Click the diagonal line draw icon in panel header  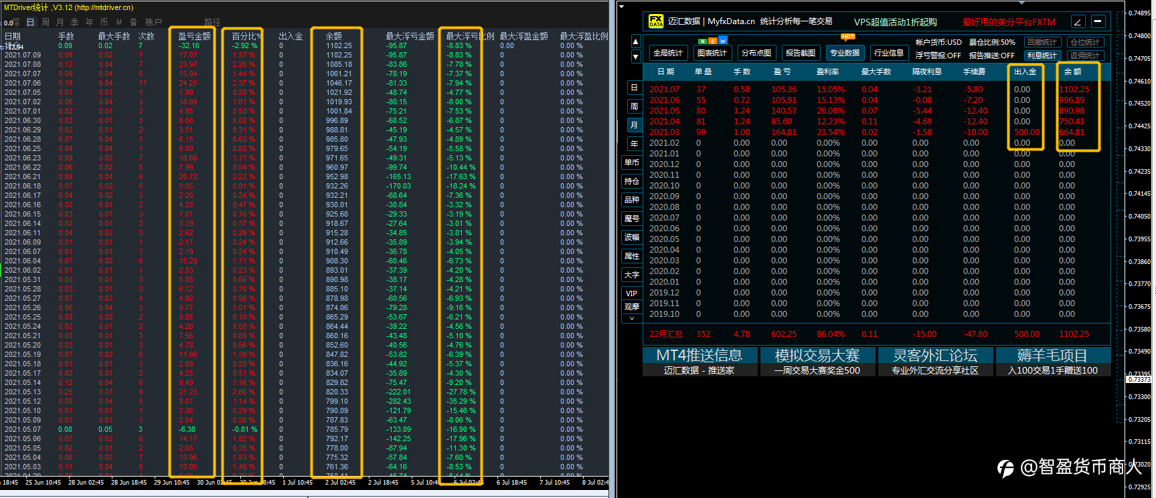tap(1078, 21)
